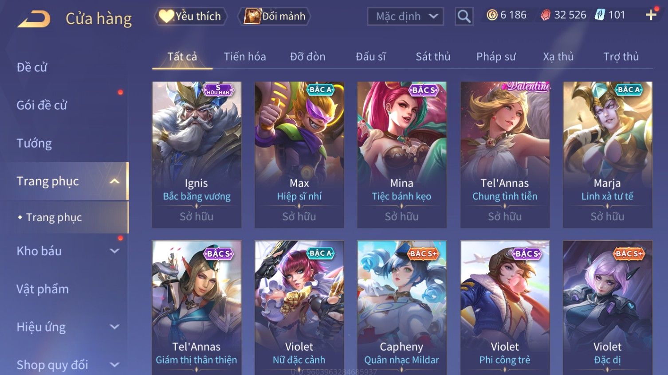Open Đổi mảnh fragment exchange
Image resolution: width=668 pixels, height=375 pixels.
(275, 16)
